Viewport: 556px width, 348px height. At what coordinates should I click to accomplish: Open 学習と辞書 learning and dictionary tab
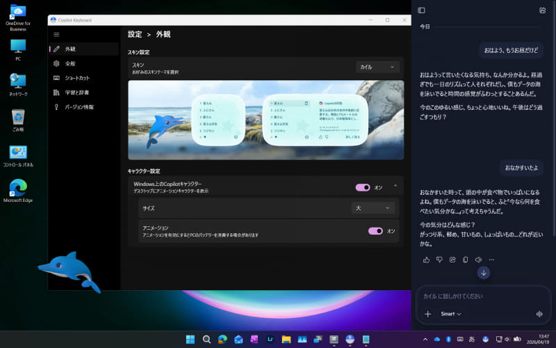click(x=84, y=93)
